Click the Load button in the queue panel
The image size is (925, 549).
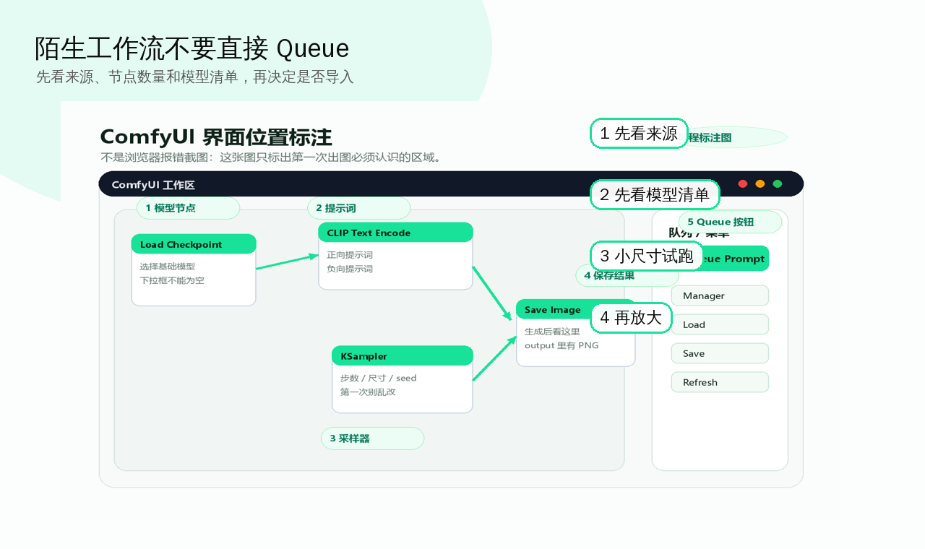click(720, 324)
